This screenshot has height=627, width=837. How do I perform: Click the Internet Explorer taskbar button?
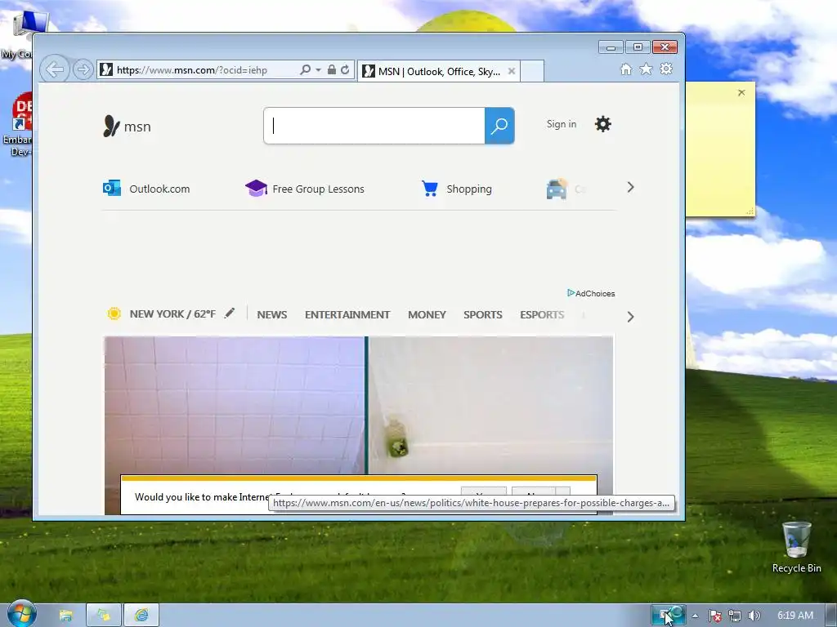coord(141,616)
